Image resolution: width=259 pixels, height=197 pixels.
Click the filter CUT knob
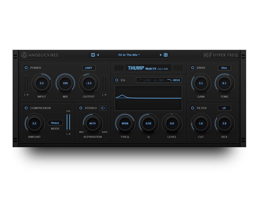[201, 123]
